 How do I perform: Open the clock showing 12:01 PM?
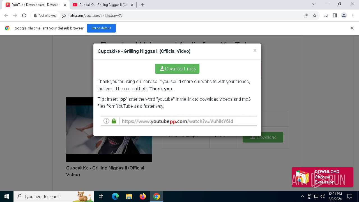click(335, 196)
